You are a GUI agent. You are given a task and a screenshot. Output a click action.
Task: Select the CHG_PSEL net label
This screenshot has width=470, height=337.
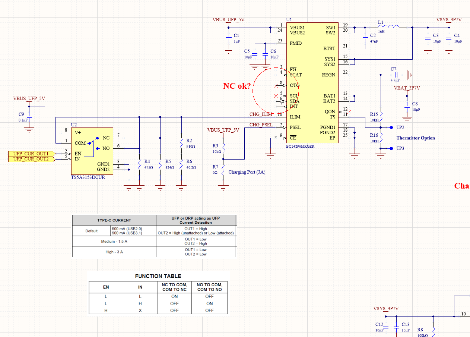261,125
